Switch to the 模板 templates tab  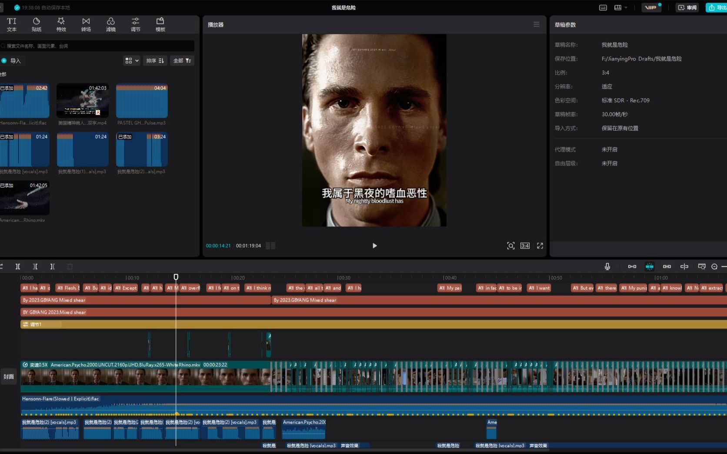coord(160,24)
